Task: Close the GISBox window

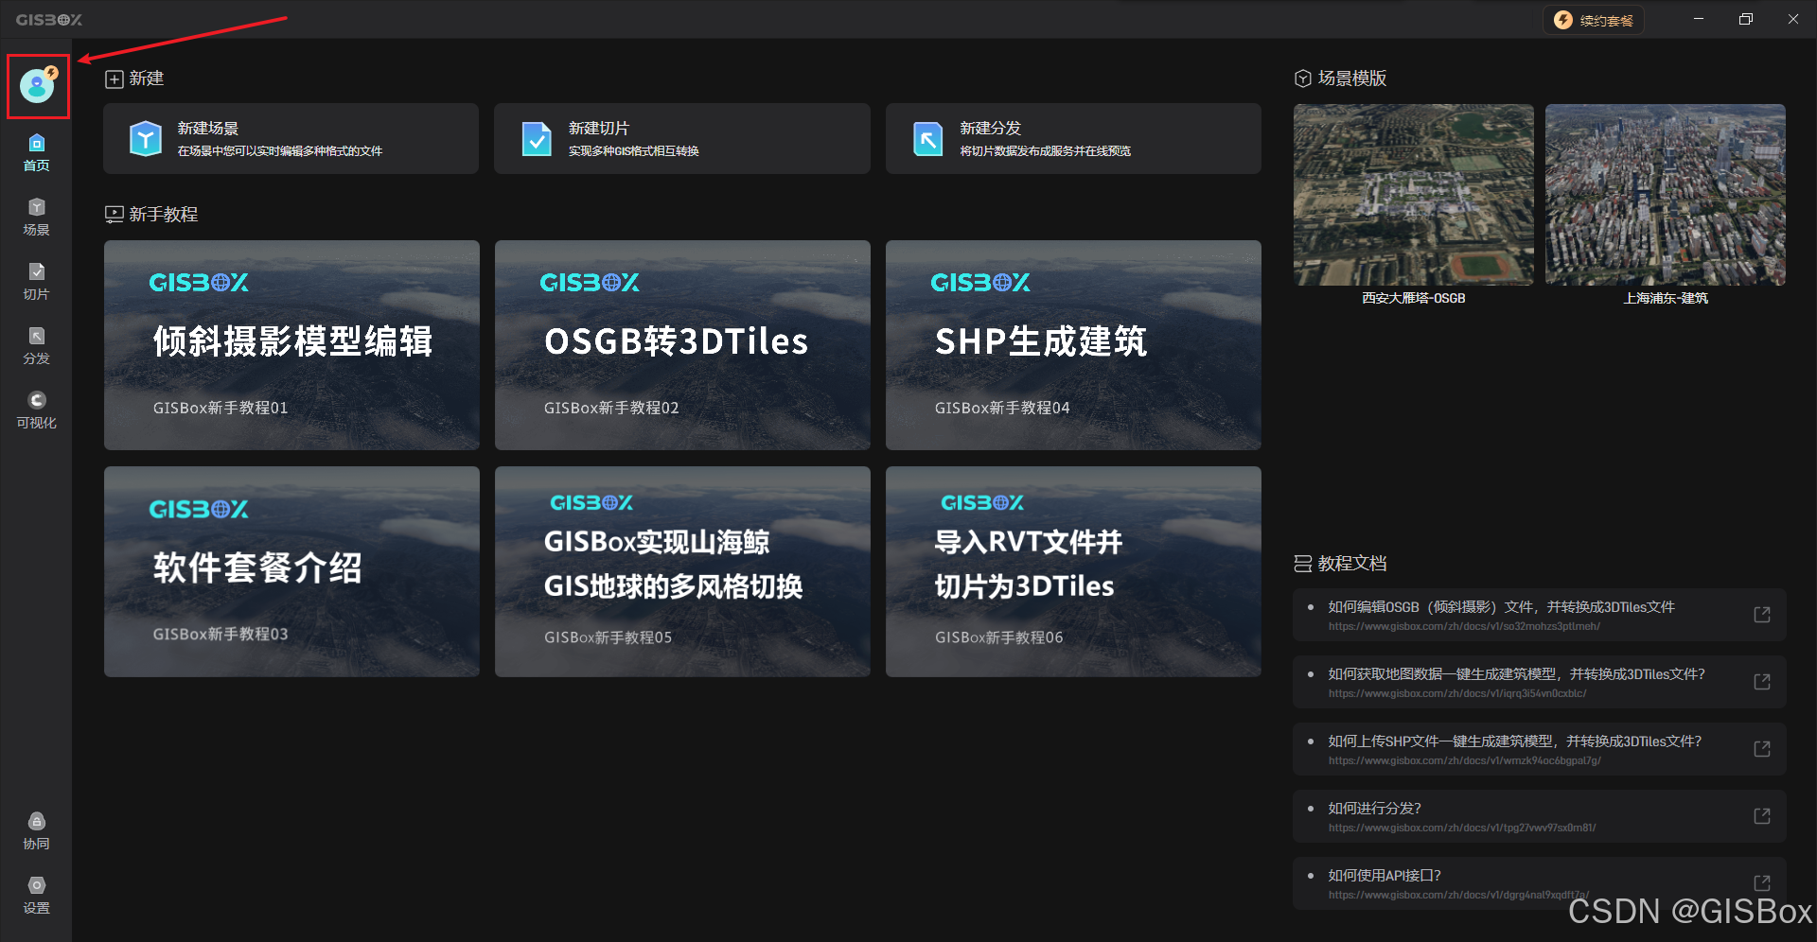Action: click(1793, 19)
